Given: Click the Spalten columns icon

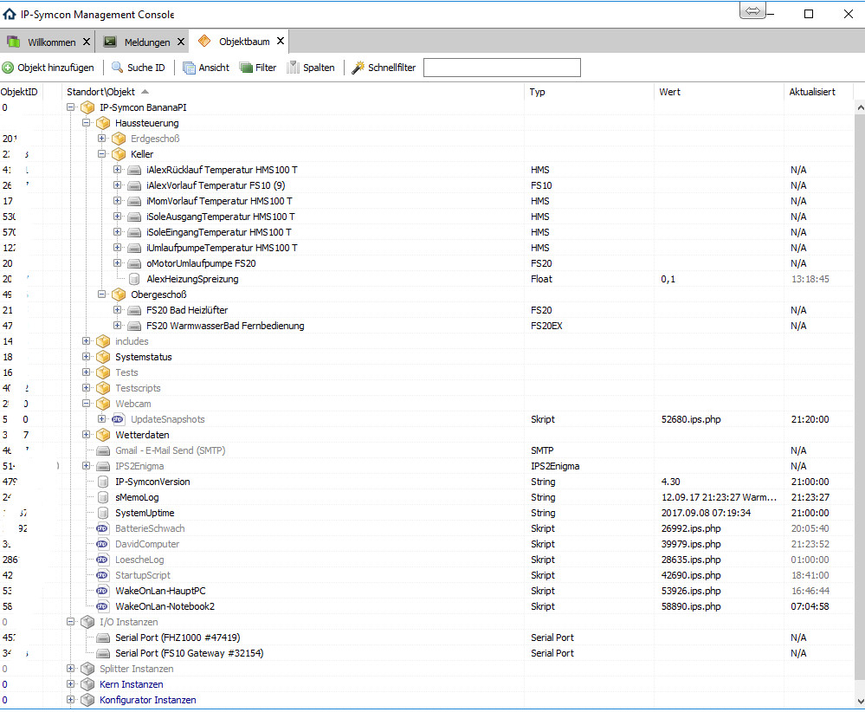Looking at the screenshot, I should point(293,68).
